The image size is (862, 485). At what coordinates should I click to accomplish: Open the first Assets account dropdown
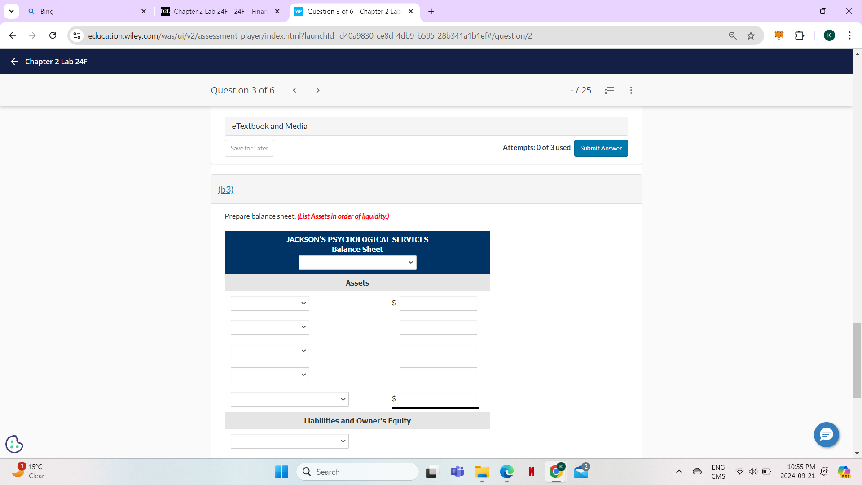269,303
